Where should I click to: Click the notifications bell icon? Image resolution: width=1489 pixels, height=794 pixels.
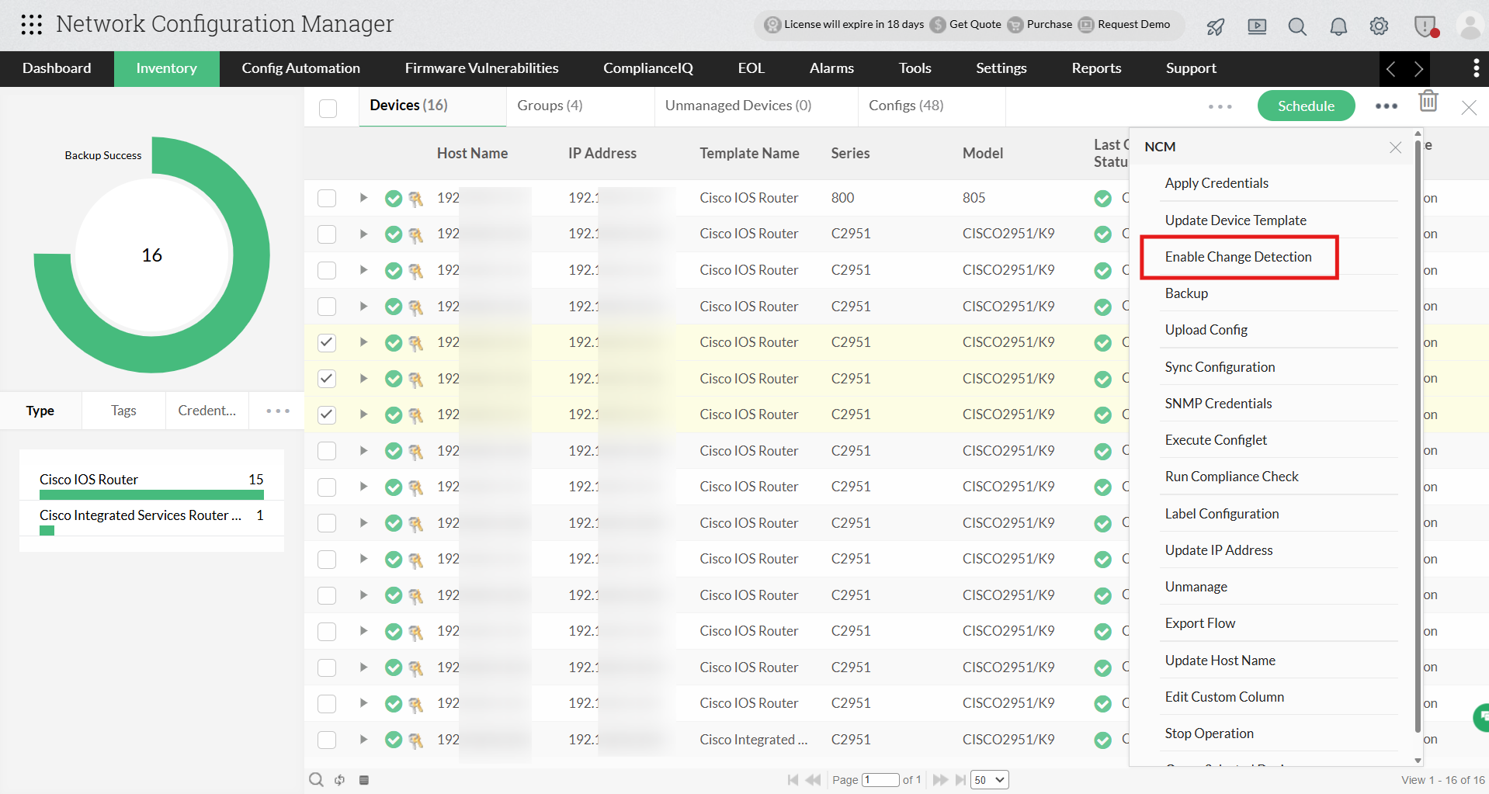[1338, 26]
